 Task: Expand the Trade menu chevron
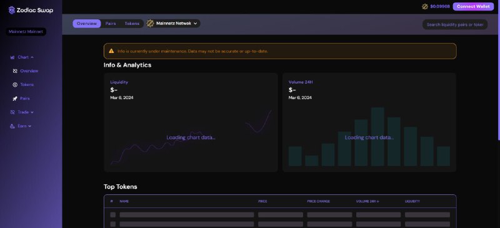[x=32, y=112]
